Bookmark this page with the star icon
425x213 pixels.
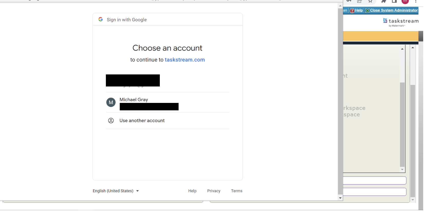[370, 1]
